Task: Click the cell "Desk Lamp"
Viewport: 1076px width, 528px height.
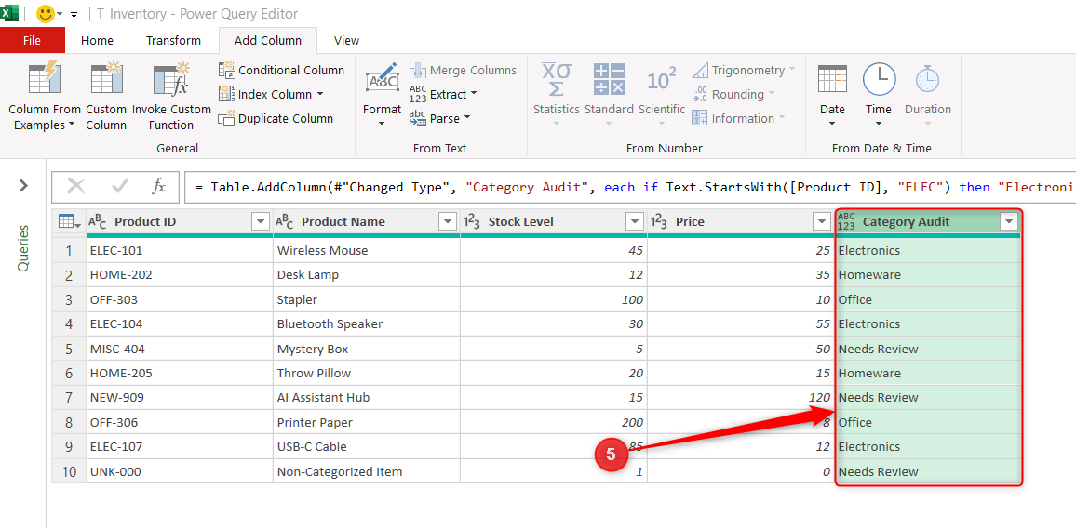Action: click(367, 275)
